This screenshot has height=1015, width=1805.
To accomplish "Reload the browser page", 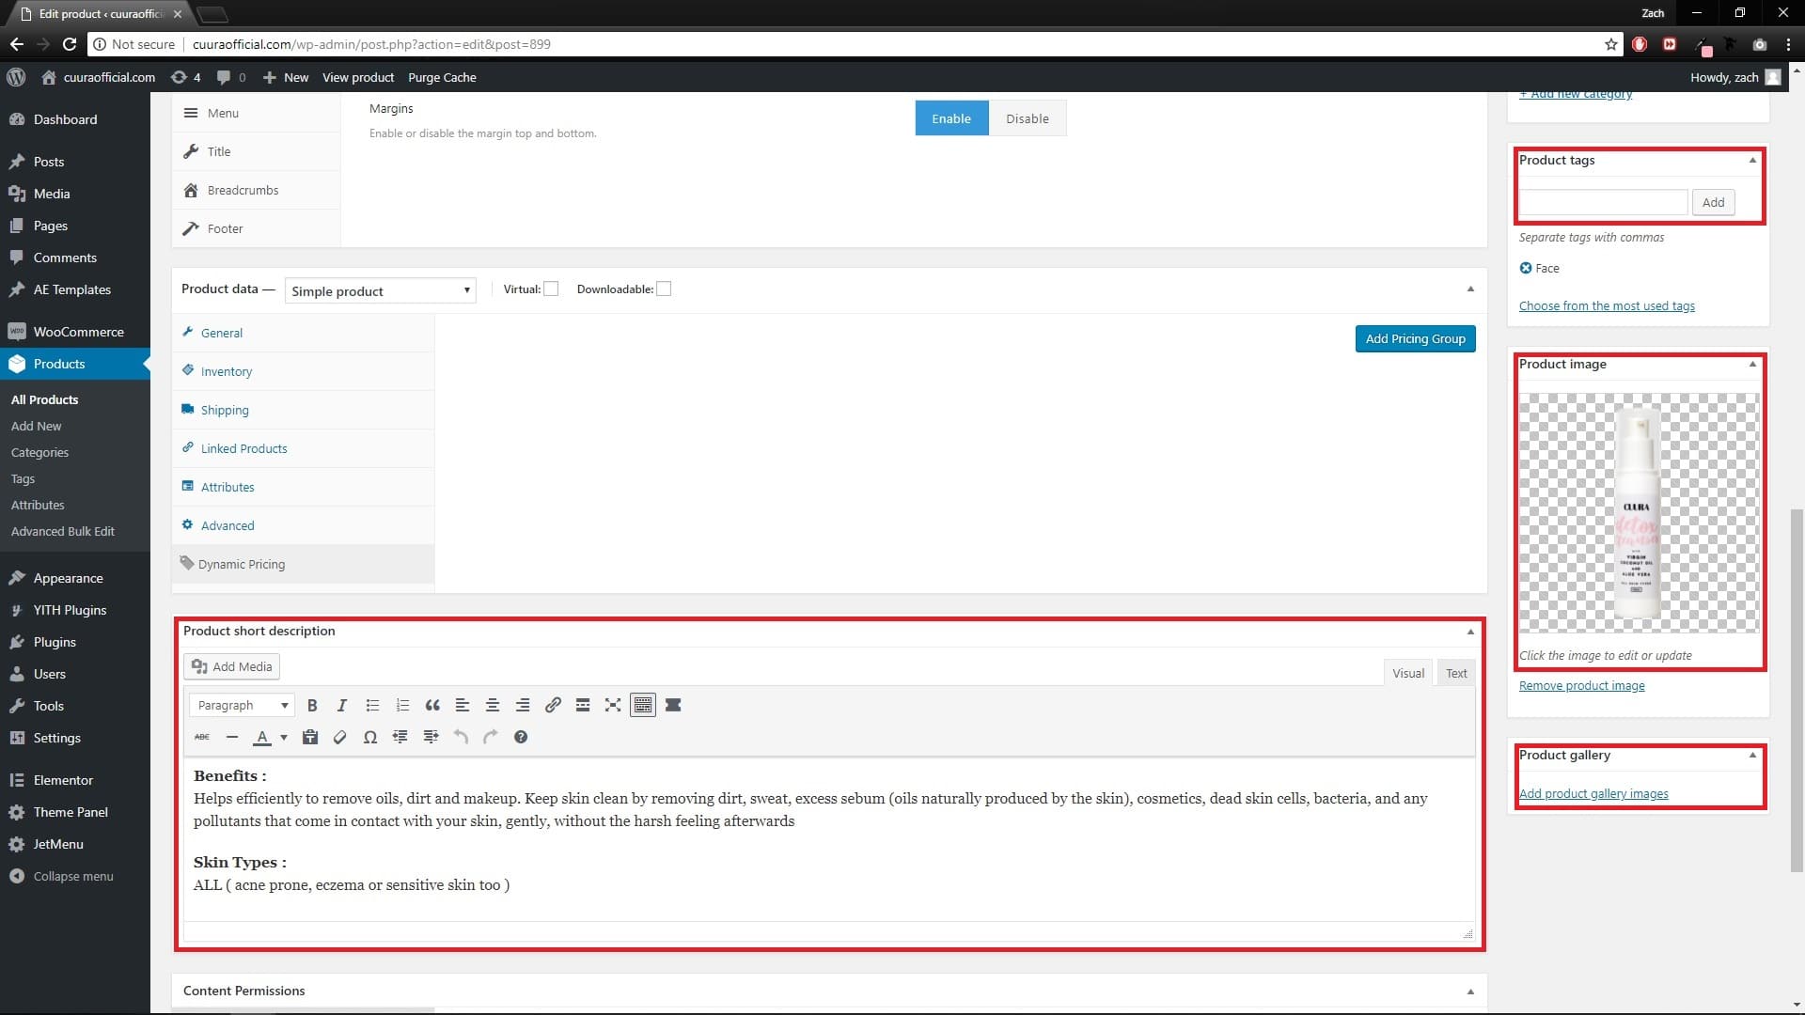I will tap(70, 44).
